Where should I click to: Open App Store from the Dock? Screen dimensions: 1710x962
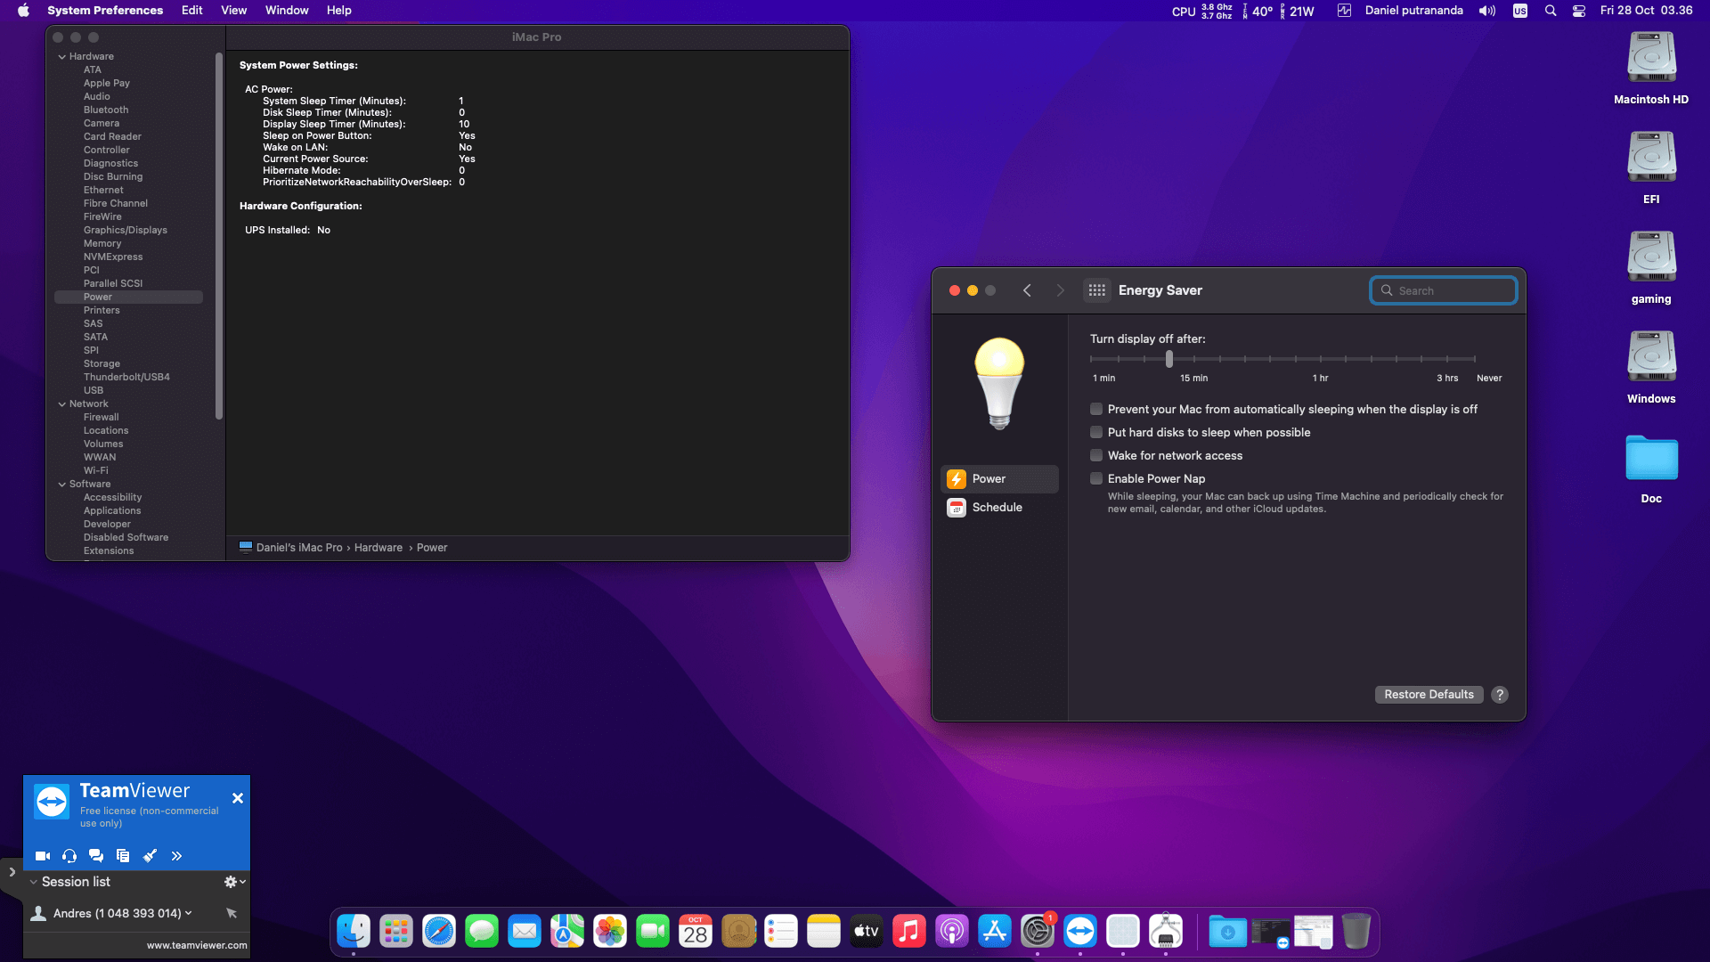[x=995, y=932]
